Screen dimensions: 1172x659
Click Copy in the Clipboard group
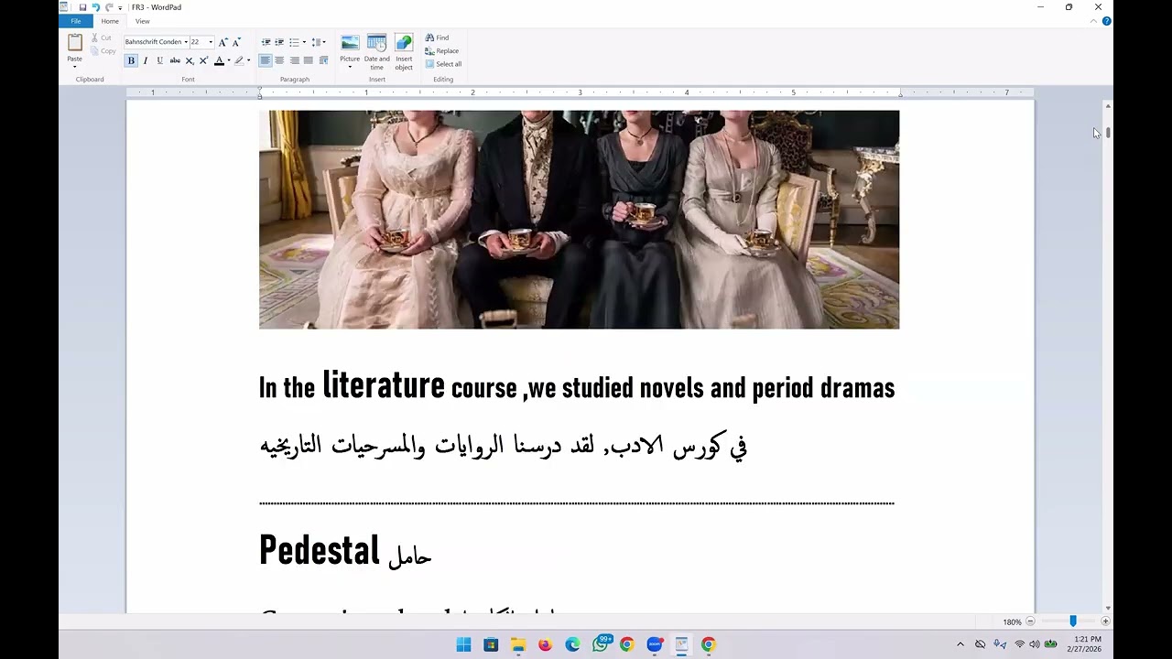coord(103,51)
